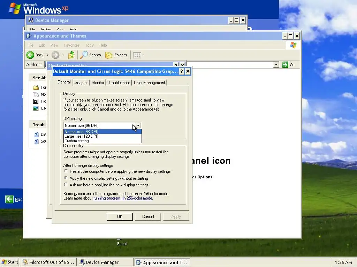This screenshot has height=267, width=357.
Task: Switch to the Monitor tab
Action: (98, 83)
